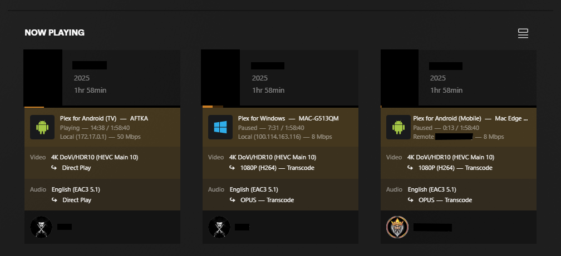Click '4K DoVi/HDR10 (HEVC Main 10)' on Mobile card
Viewport: 561px width, 256px height.
click(x=451, y=157)
